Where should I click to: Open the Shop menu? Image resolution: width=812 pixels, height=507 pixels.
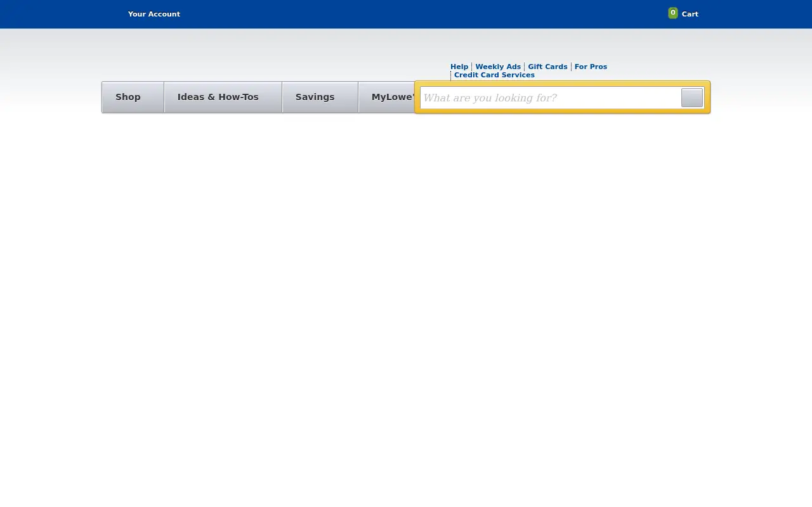point(133,97)
